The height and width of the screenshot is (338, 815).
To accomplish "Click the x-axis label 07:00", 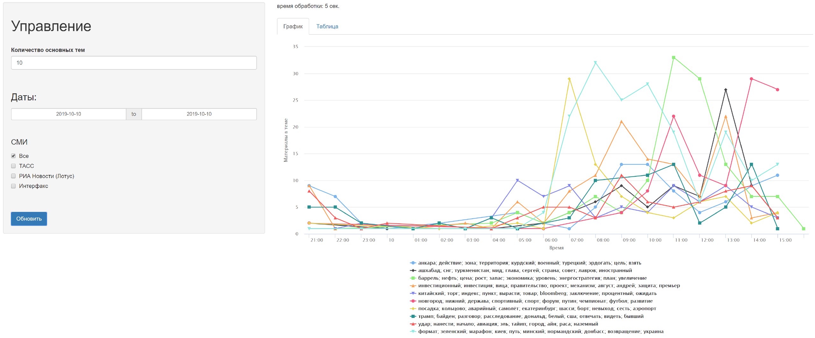I will click(x=577, y=240).
